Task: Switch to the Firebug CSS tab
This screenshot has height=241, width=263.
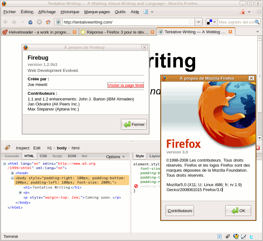Action: (43, 156)
